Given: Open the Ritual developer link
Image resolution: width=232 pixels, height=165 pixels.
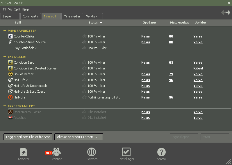Looking at the screenshot, I should [x=198, y=68].
